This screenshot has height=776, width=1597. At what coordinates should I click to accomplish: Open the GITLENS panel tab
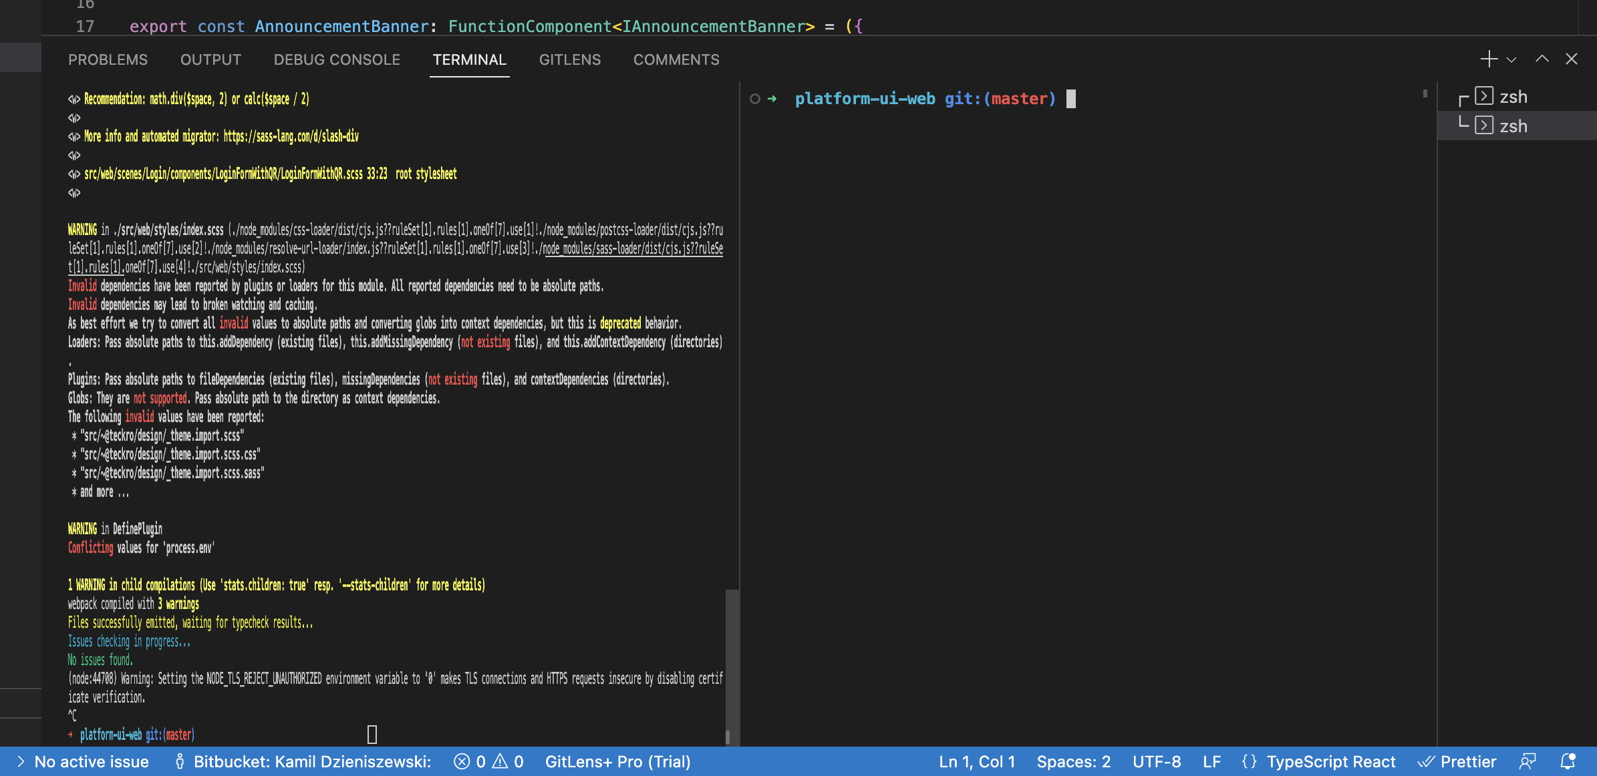(x=569, y=59)
